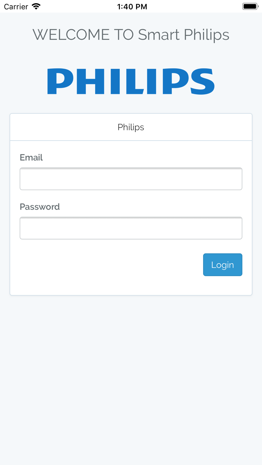Tap the word Philips in welcome heading
The image size is (262, 465).
[x=206, y=35]
